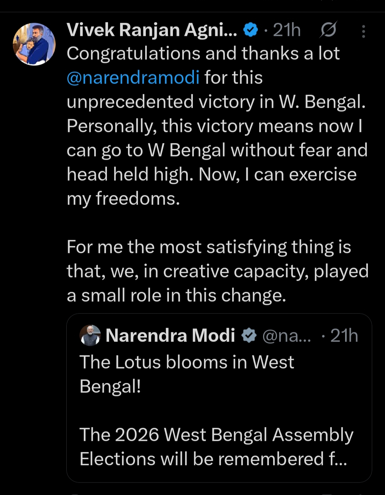Tap the truncated @na... handle
The image size is (385, 495).
(x=287, y=336)
